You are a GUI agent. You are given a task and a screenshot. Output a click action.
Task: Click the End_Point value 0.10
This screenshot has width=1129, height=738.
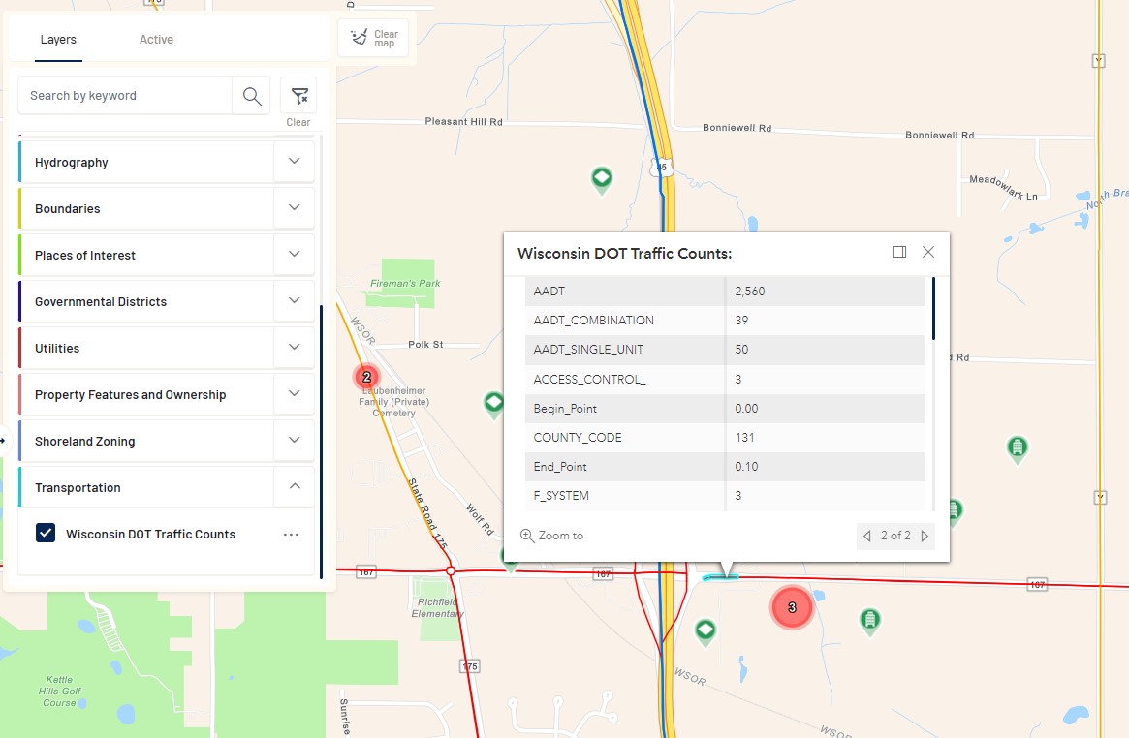[746, 467]
